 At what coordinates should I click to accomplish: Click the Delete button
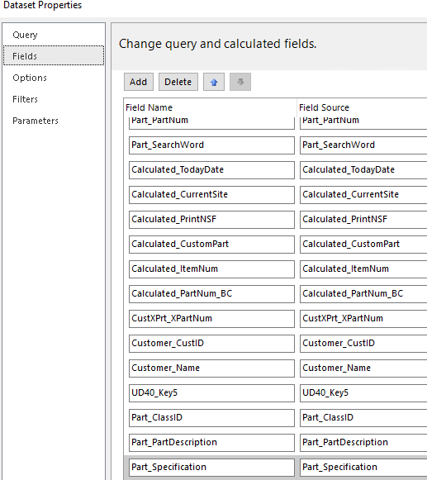pos(178,82)
